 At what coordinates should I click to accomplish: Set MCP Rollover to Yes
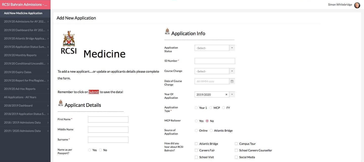click(196, 121)
